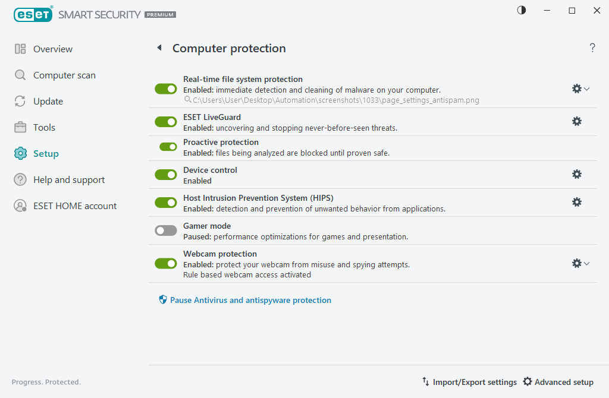Image resolution: width=609 pixels, height=398 pixels.
Task: Turn off Webcam protection toggle
Action: [x=166, y=263]
